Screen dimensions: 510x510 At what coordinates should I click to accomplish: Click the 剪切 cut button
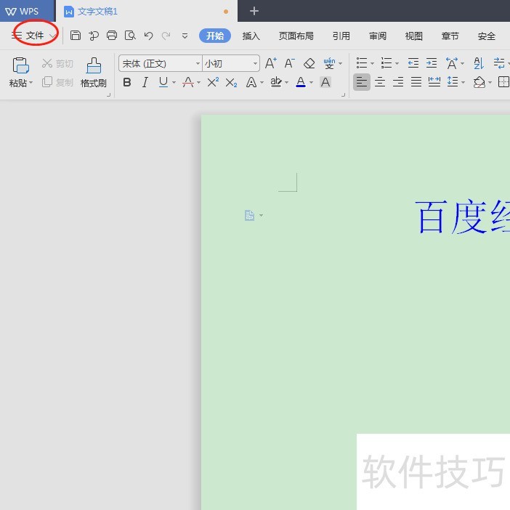pyautogui.click(x=57, y=63)
